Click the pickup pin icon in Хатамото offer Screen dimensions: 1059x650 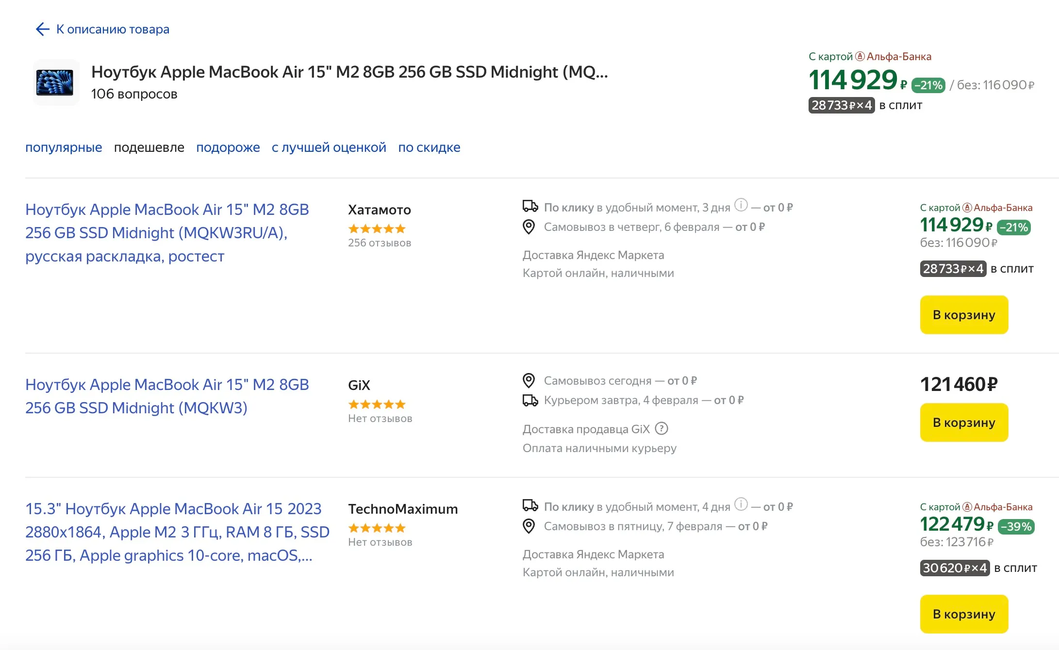click(529, 227)
